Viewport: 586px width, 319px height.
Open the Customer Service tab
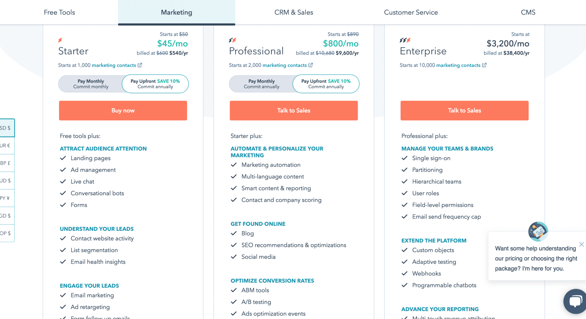coord(411,12)
